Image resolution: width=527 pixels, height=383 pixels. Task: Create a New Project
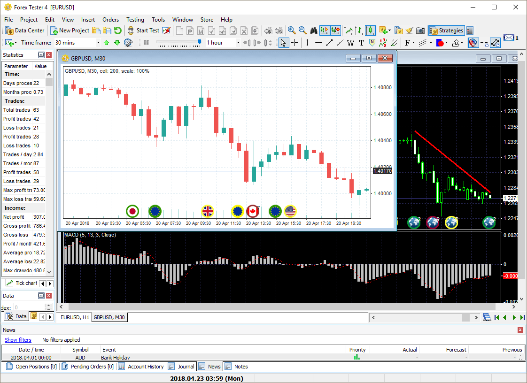70,31
